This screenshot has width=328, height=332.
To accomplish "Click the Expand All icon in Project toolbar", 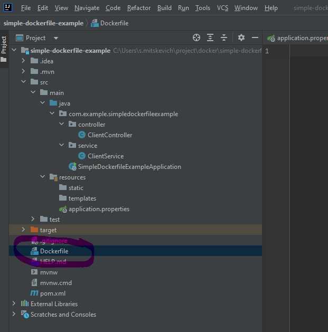I will (210, 37).
